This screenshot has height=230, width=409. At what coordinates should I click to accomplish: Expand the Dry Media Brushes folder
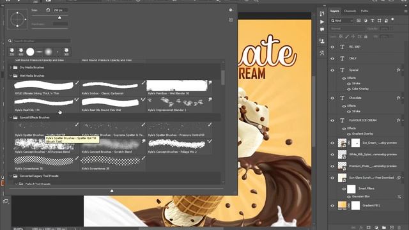point(11,68)
